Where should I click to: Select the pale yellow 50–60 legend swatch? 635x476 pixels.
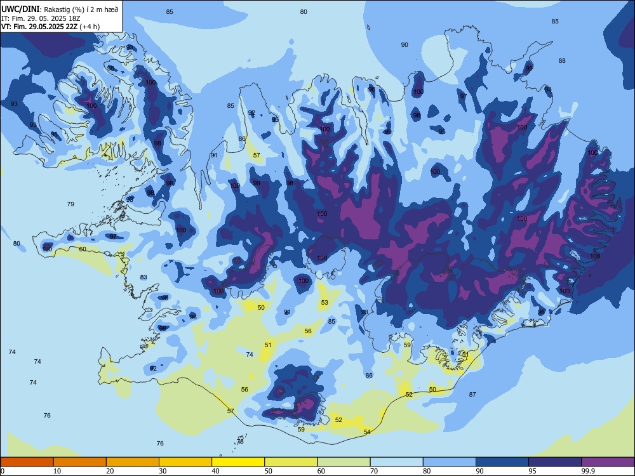pos(291,462)
